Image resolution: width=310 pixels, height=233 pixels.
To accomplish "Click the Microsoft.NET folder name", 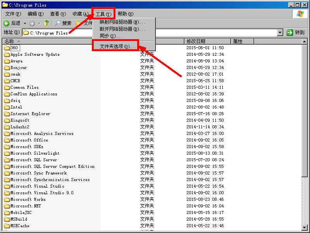I will (26, 206).
